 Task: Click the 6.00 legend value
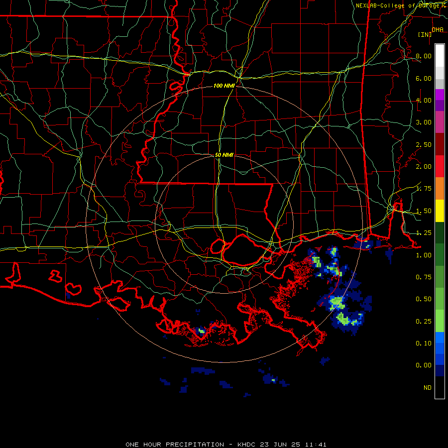(424, 78)
